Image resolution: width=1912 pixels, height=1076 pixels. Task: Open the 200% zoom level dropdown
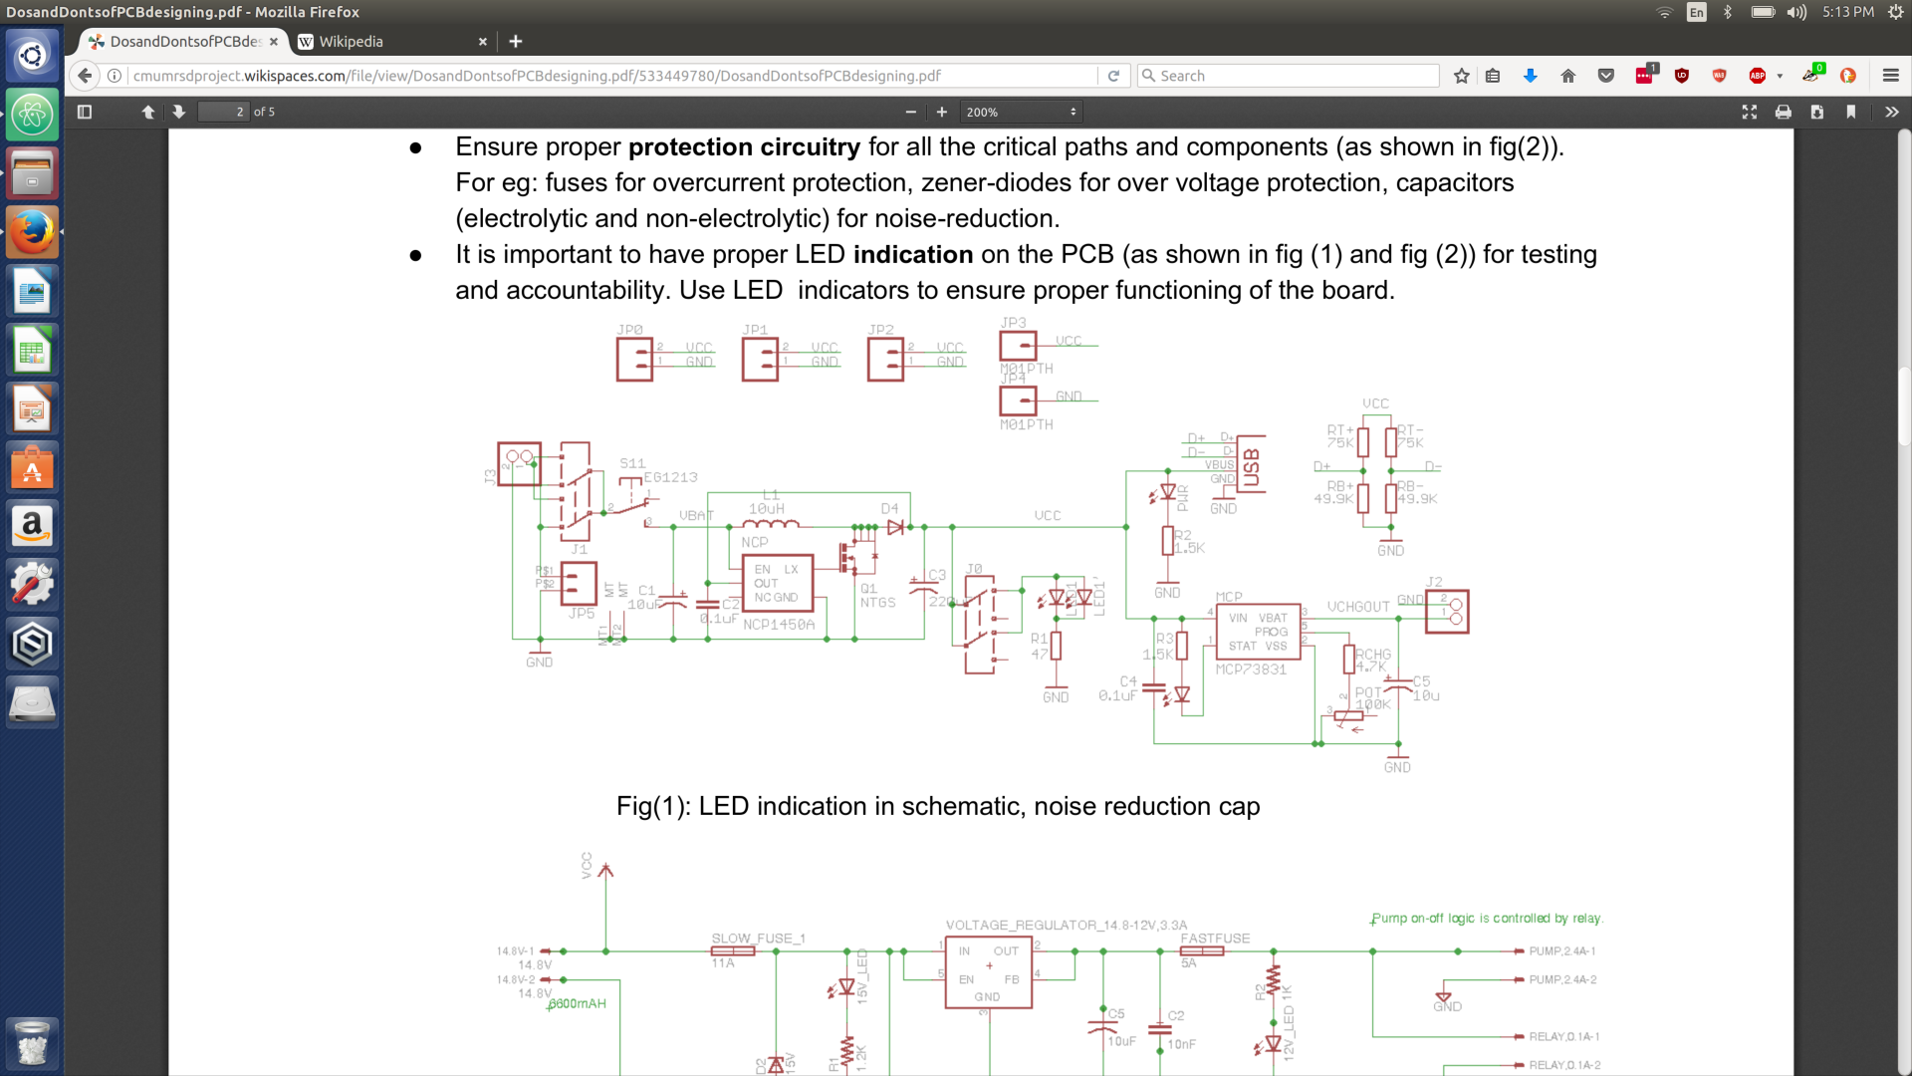click(1021, 112)
